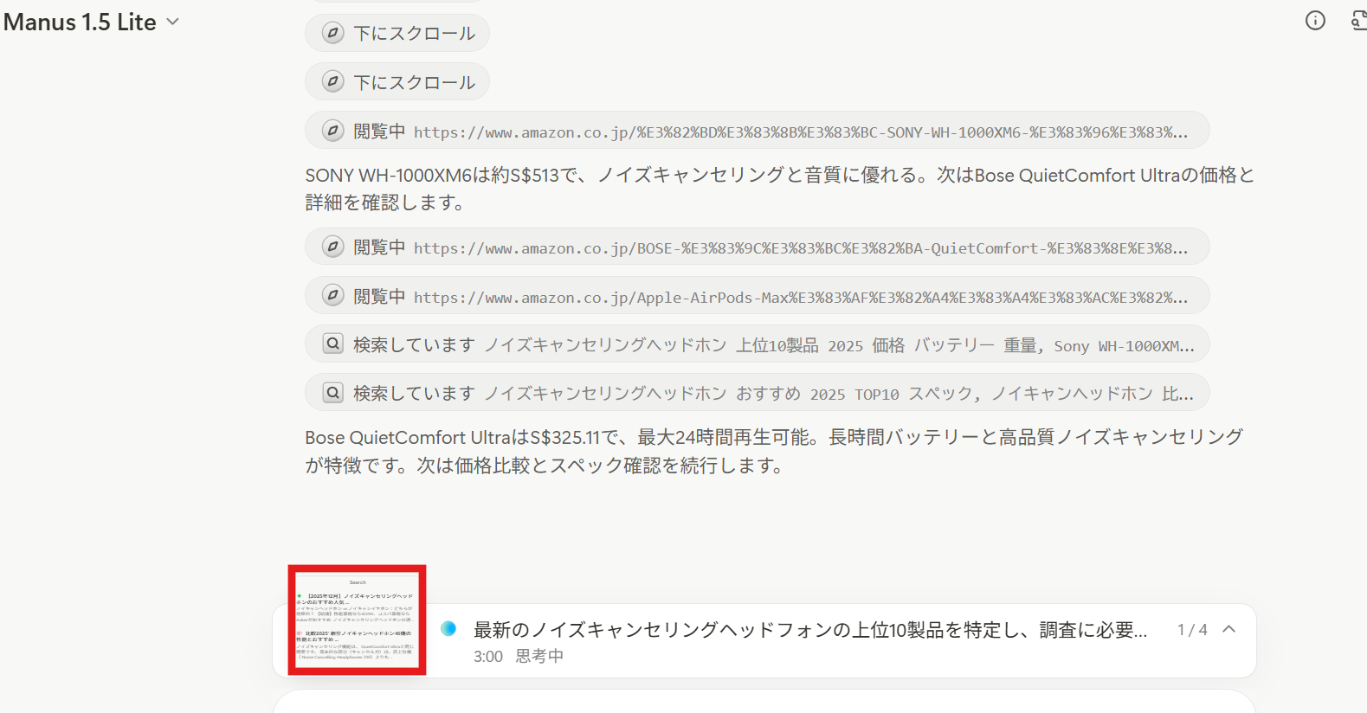Click the 1 / 4 step counter
Image resolution: width=1367 pixels, height=713 pixels.
1192,630
